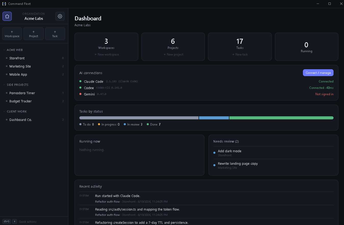Add a new Workspace from sidebar

coord(12,34)
